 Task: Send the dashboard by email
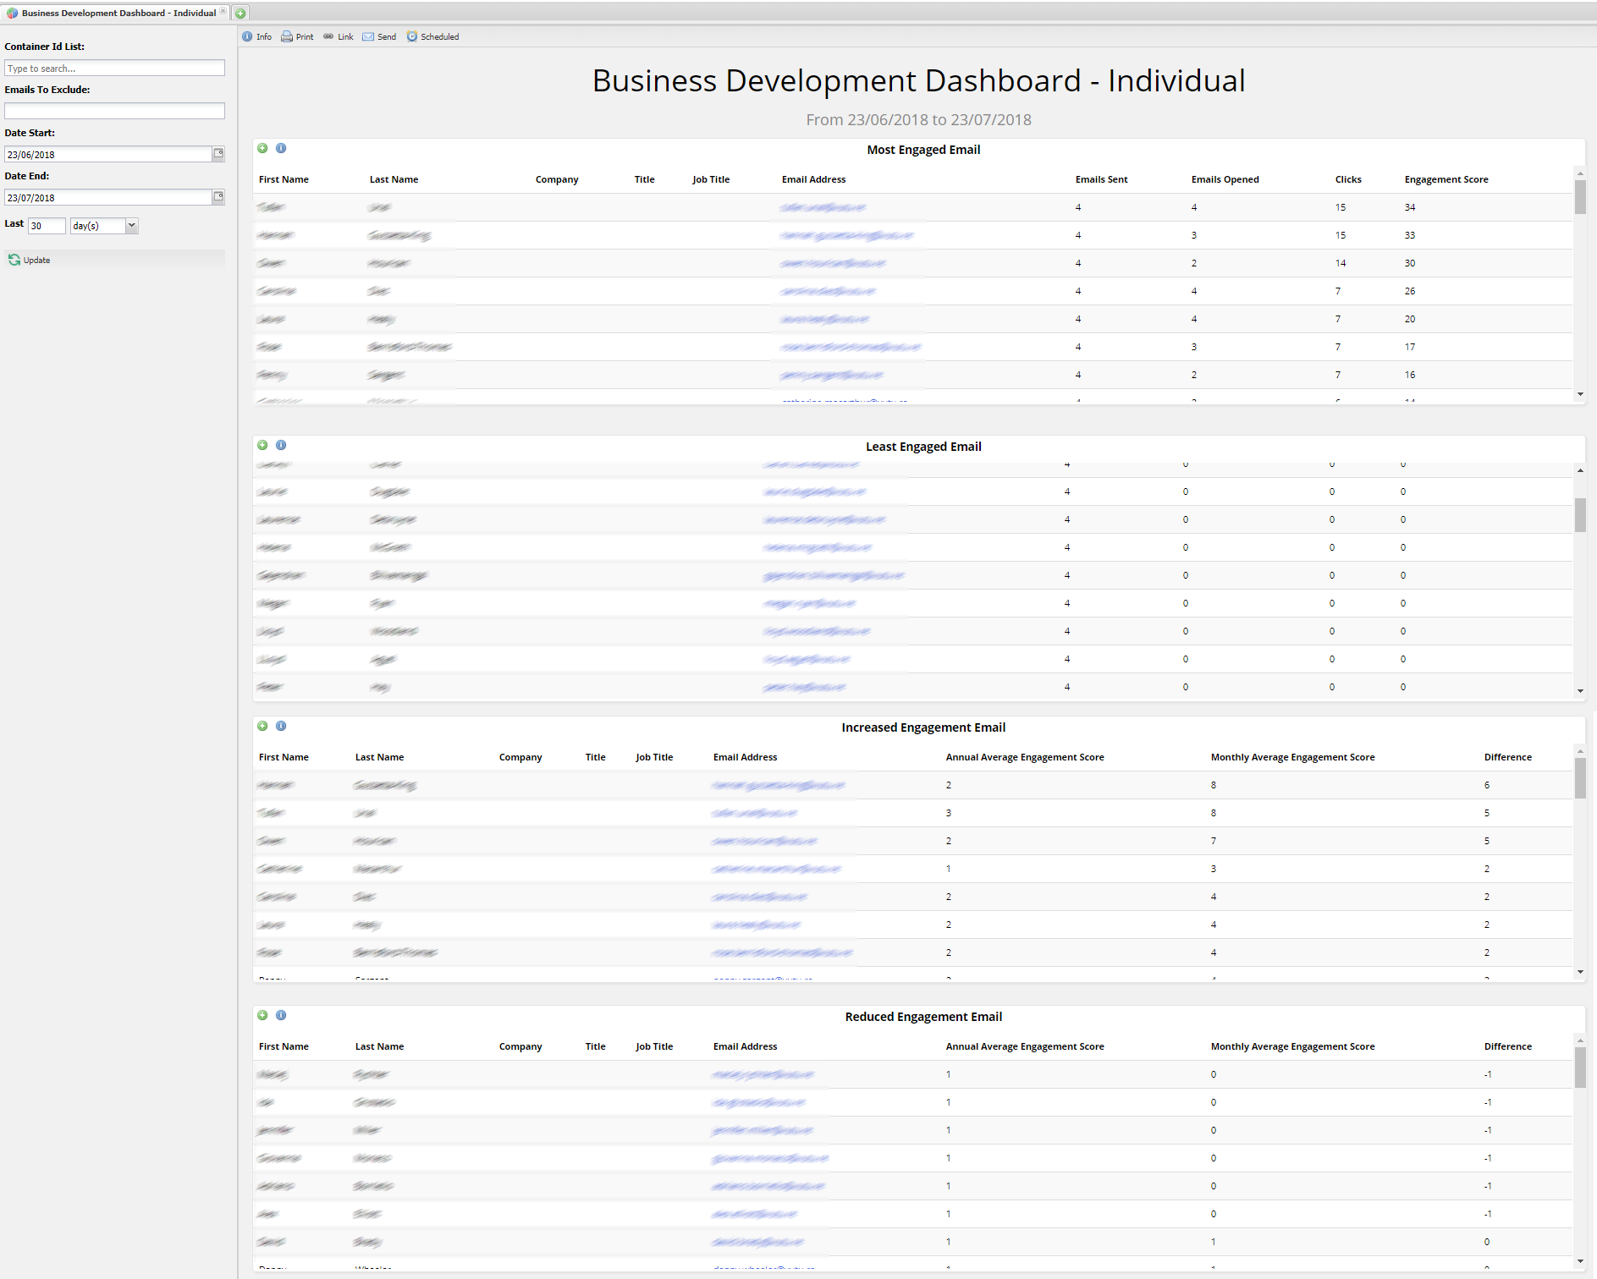click(x=379, y=36)
